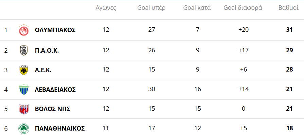Open the ΛΕΒΑΔΕΙΑΚΟΣ team page
304x137 pixels.
pyautogui.click(x=55, y=89)
